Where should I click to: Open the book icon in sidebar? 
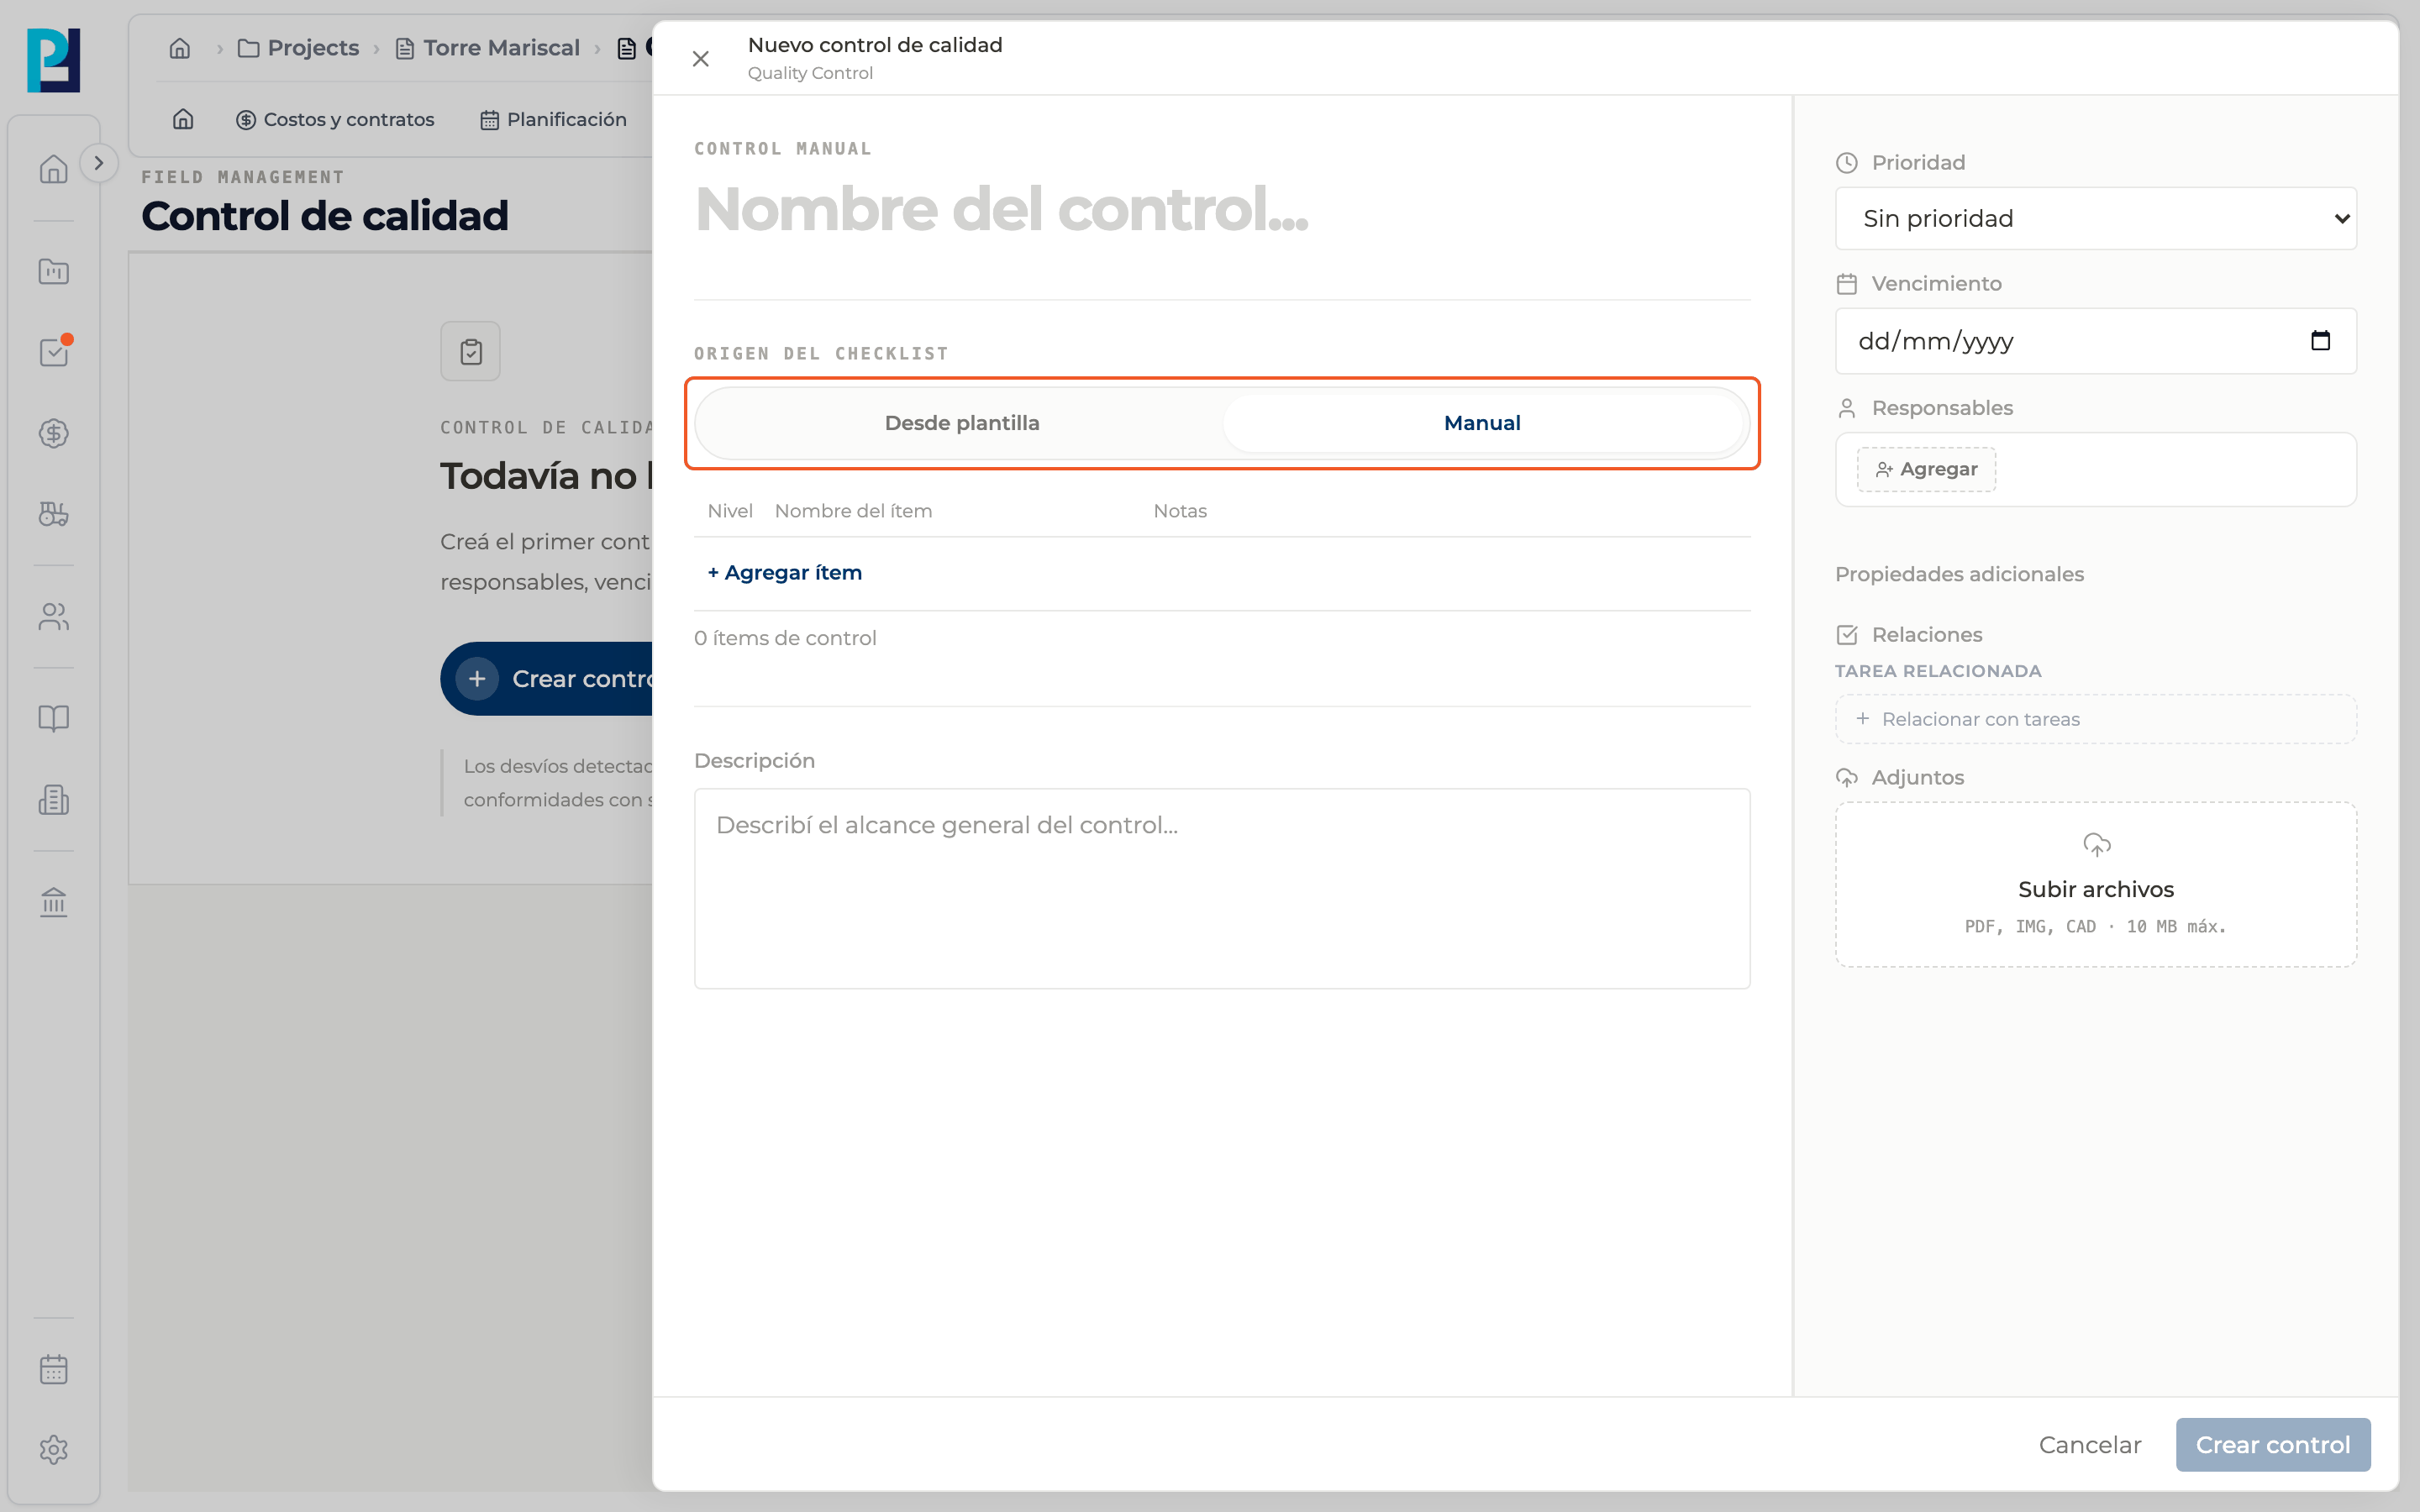click(54, 718)
